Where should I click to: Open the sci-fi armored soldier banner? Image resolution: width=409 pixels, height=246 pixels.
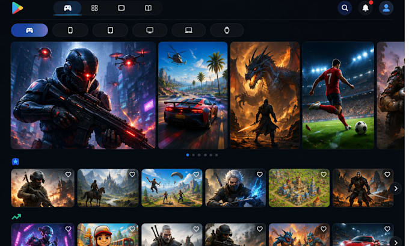tap(83, 96)
